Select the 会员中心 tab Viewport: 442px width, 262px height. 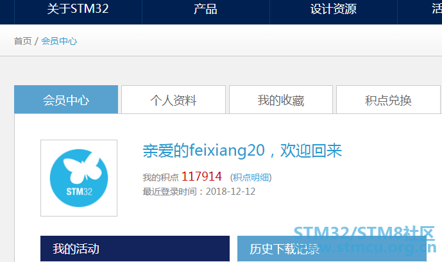click(x=66, y=100)
